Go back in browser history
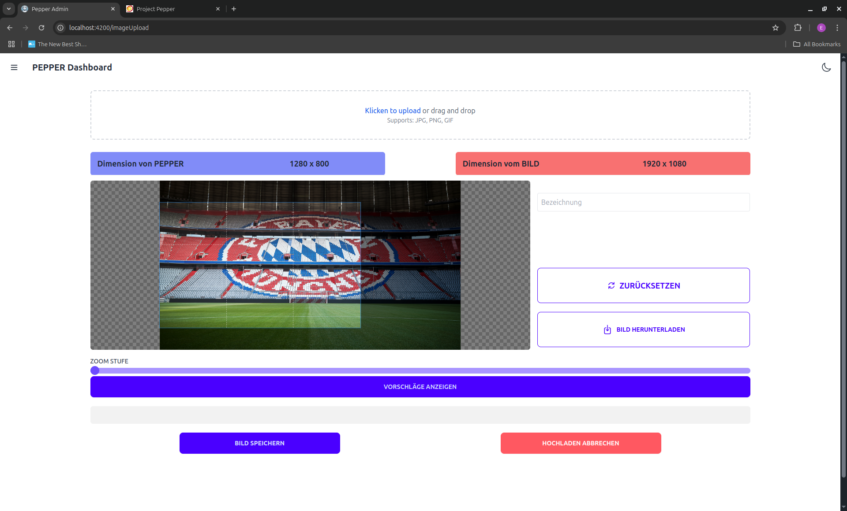 point(10,28)
